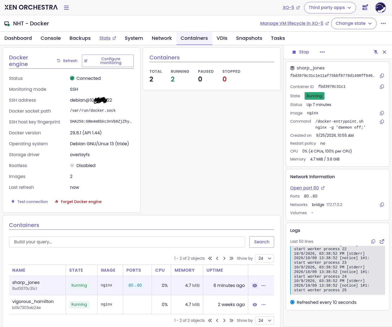Viewport: 392px width, 327px height.
Task: Copy the docker-entrypoint command
Action: 382,122
